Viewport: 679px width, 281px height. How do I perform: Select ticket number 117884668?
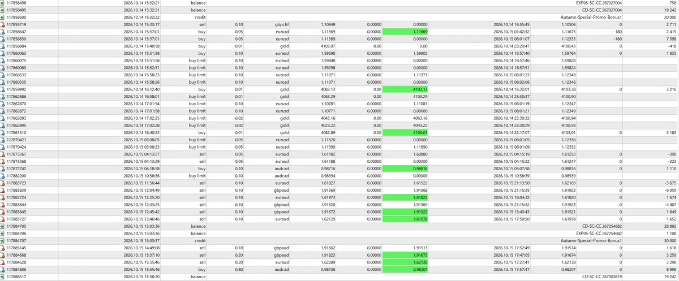[17, 256]
